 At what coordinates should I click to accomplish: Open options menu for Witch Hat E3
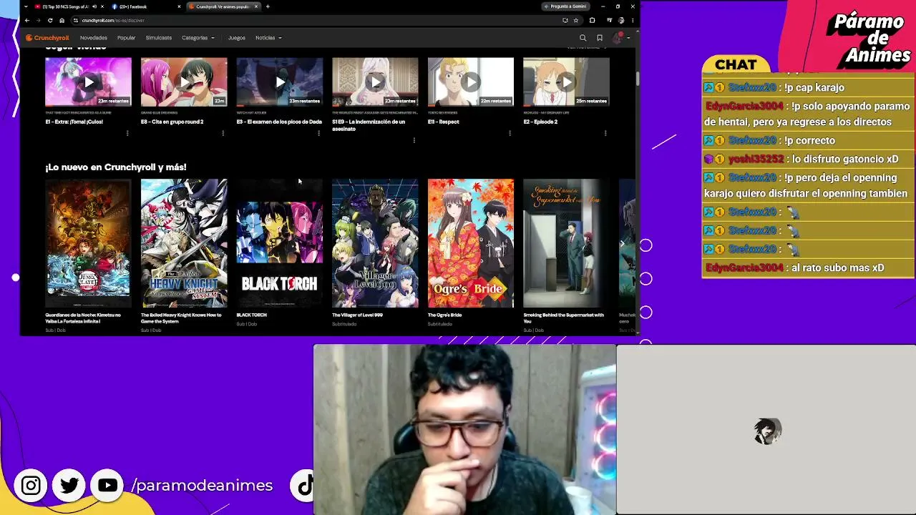coord(318,133)
